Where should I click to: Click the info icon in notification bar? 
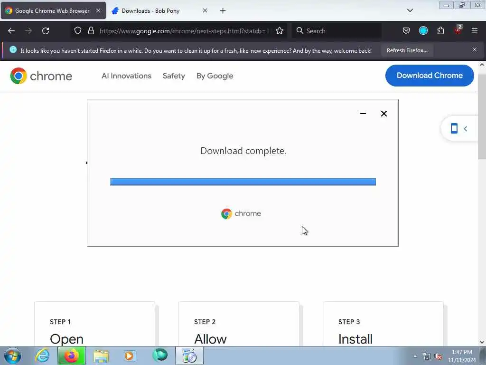pyautogui.click(x=13, y=49)
